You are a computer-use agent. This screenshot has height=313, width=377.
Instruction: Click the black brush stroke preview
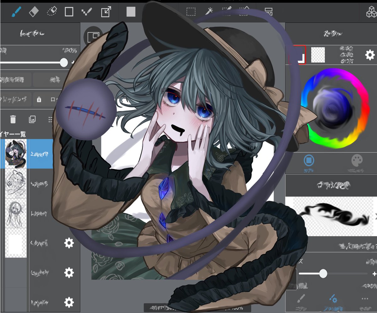click(x=334, y=217)
